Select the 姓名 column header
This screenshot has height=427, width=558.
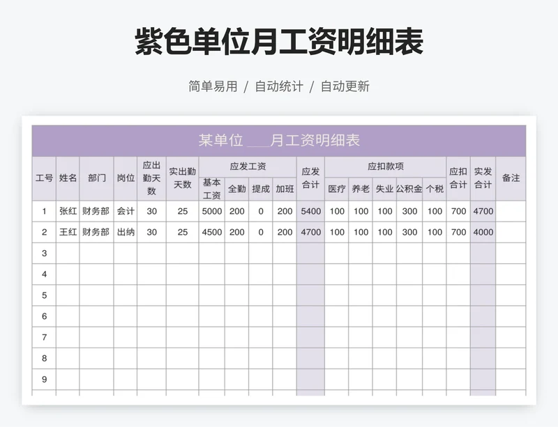(x=68, y=178)
